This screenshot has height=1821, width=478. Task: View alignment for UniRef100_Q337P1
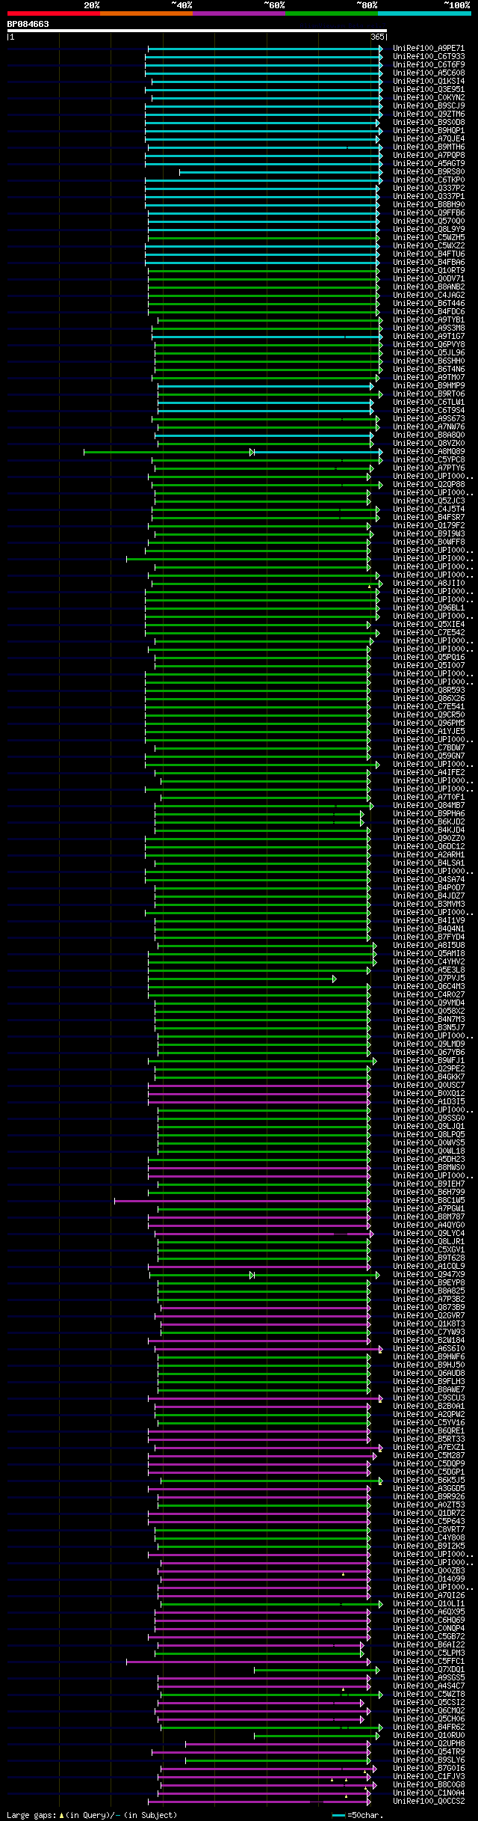(429, 197)
